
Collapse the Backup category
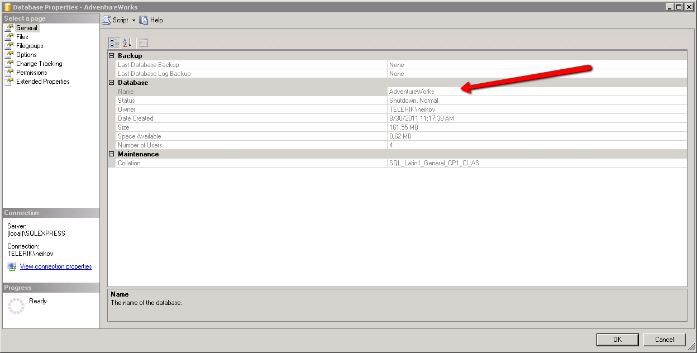tap(112, 56)
